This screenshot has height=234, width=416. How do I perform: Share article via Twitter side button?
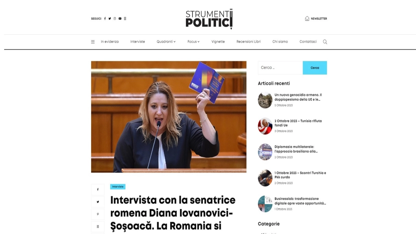[x=98, y=202]
